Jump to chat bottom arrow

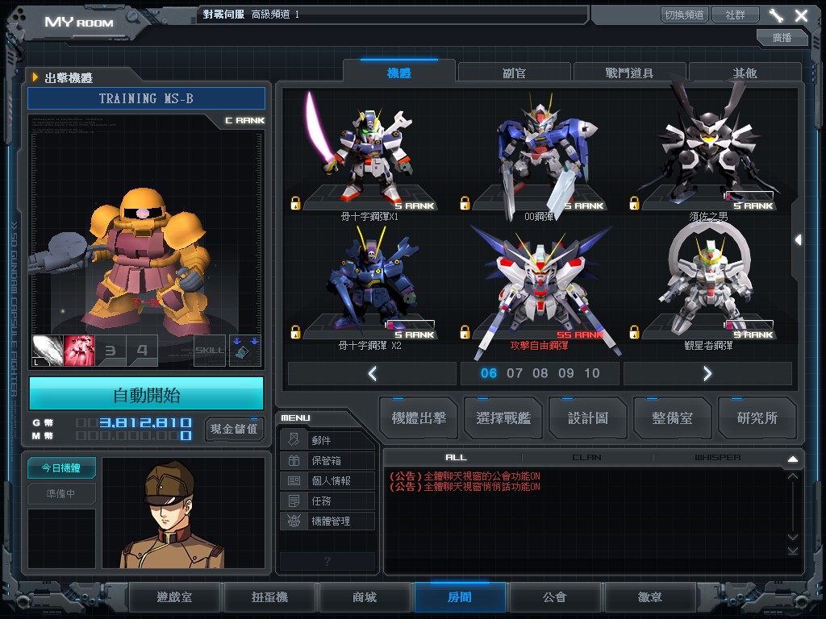[793, 550]
